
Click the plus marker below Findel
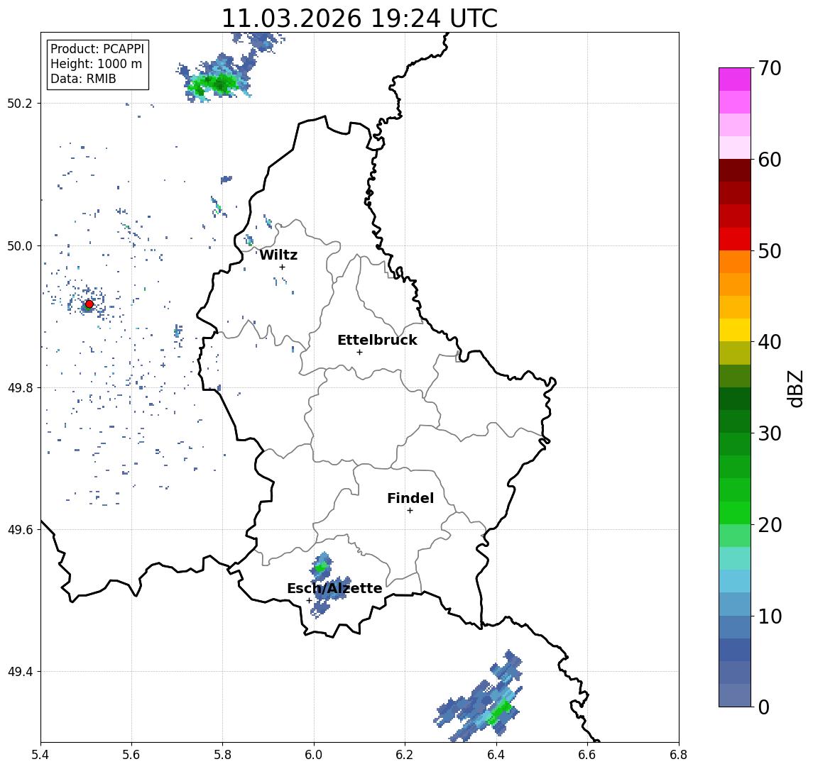[410, 511]
